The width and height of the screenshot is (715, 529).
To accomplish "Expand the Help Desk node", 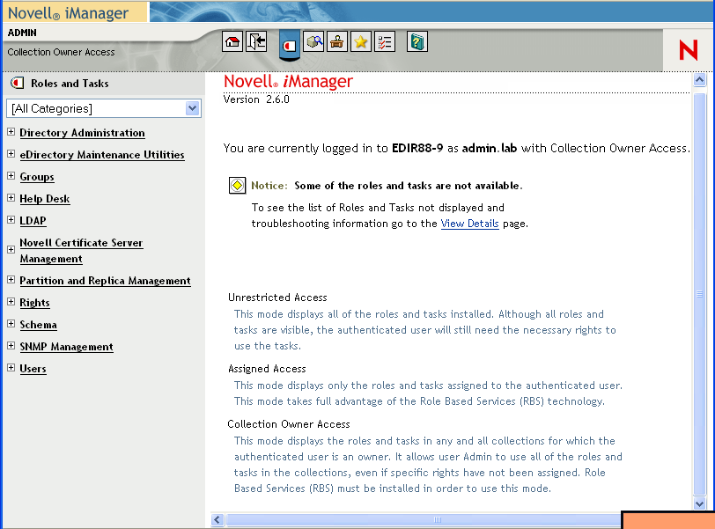I will coord(11,198).
